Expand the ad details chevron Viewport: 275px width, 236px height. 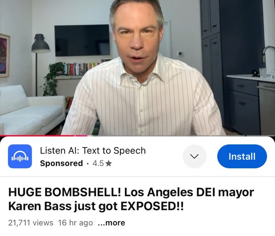194,156
